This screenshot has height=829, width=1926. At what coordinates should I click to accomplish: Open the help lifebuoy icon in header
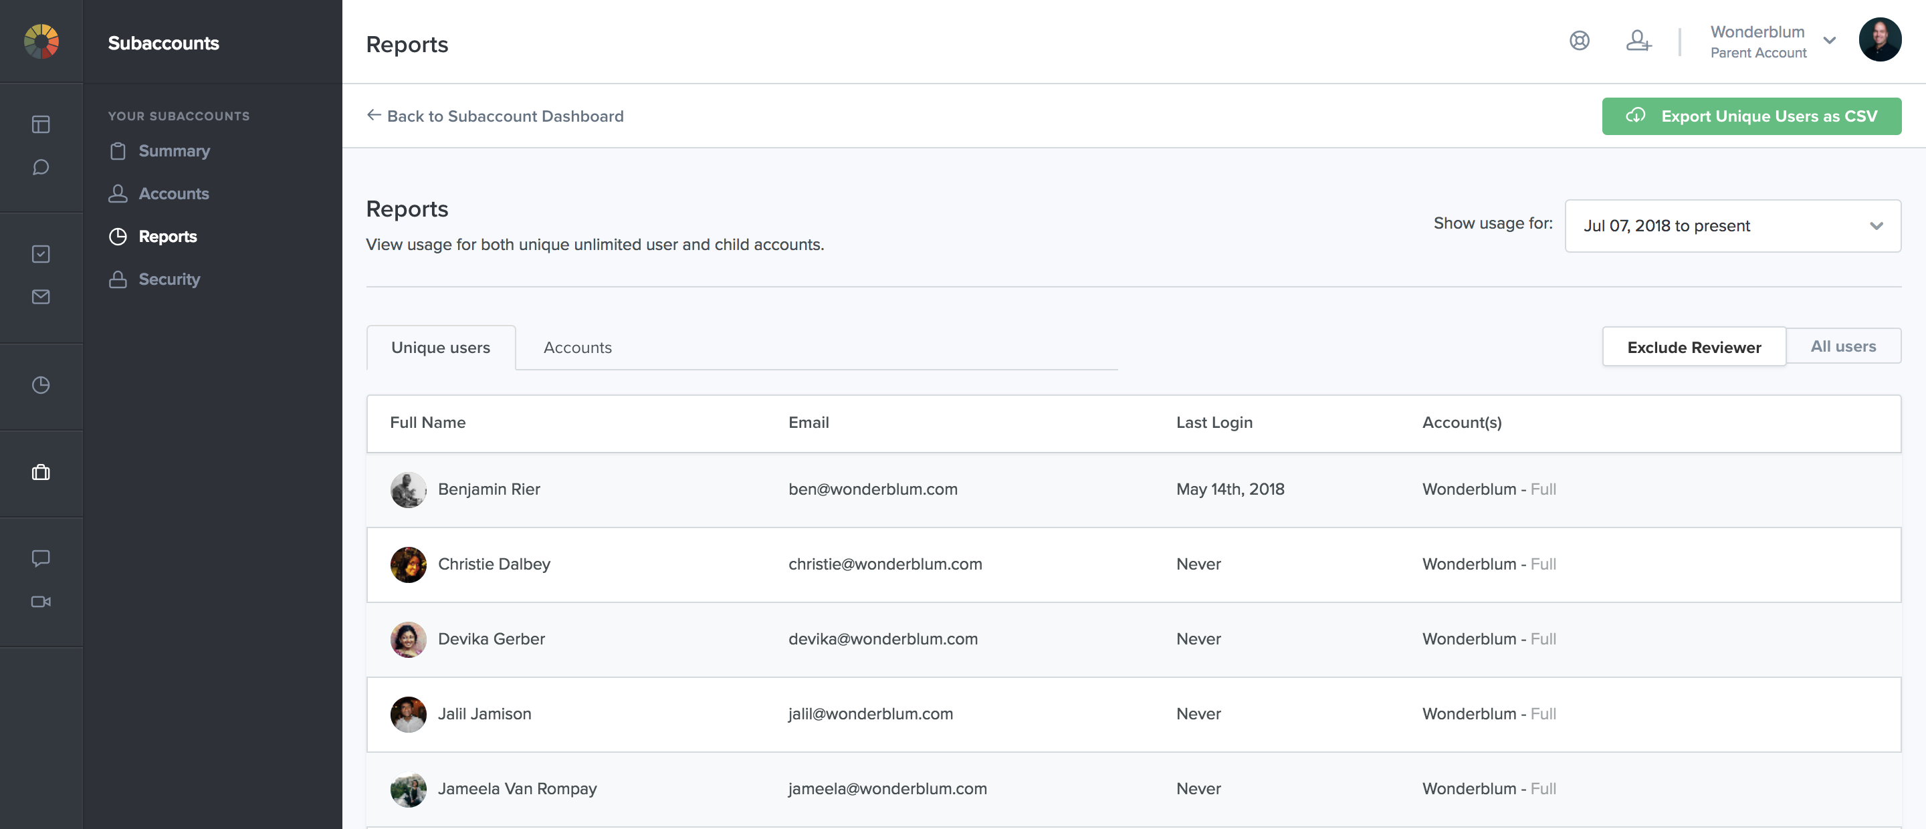point(1579,41)
